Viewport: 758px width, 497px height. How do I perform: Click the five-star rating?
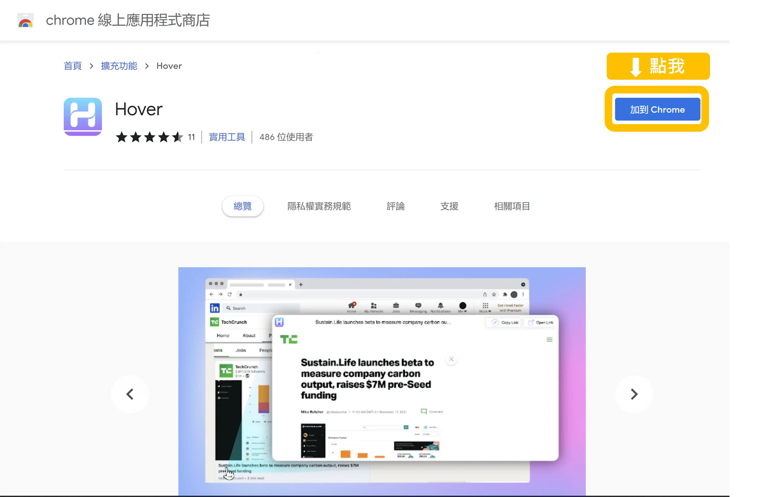[149, 137]
